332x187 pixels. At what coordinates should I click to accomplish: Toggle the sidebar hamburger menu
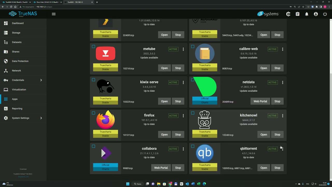[54, 14]
